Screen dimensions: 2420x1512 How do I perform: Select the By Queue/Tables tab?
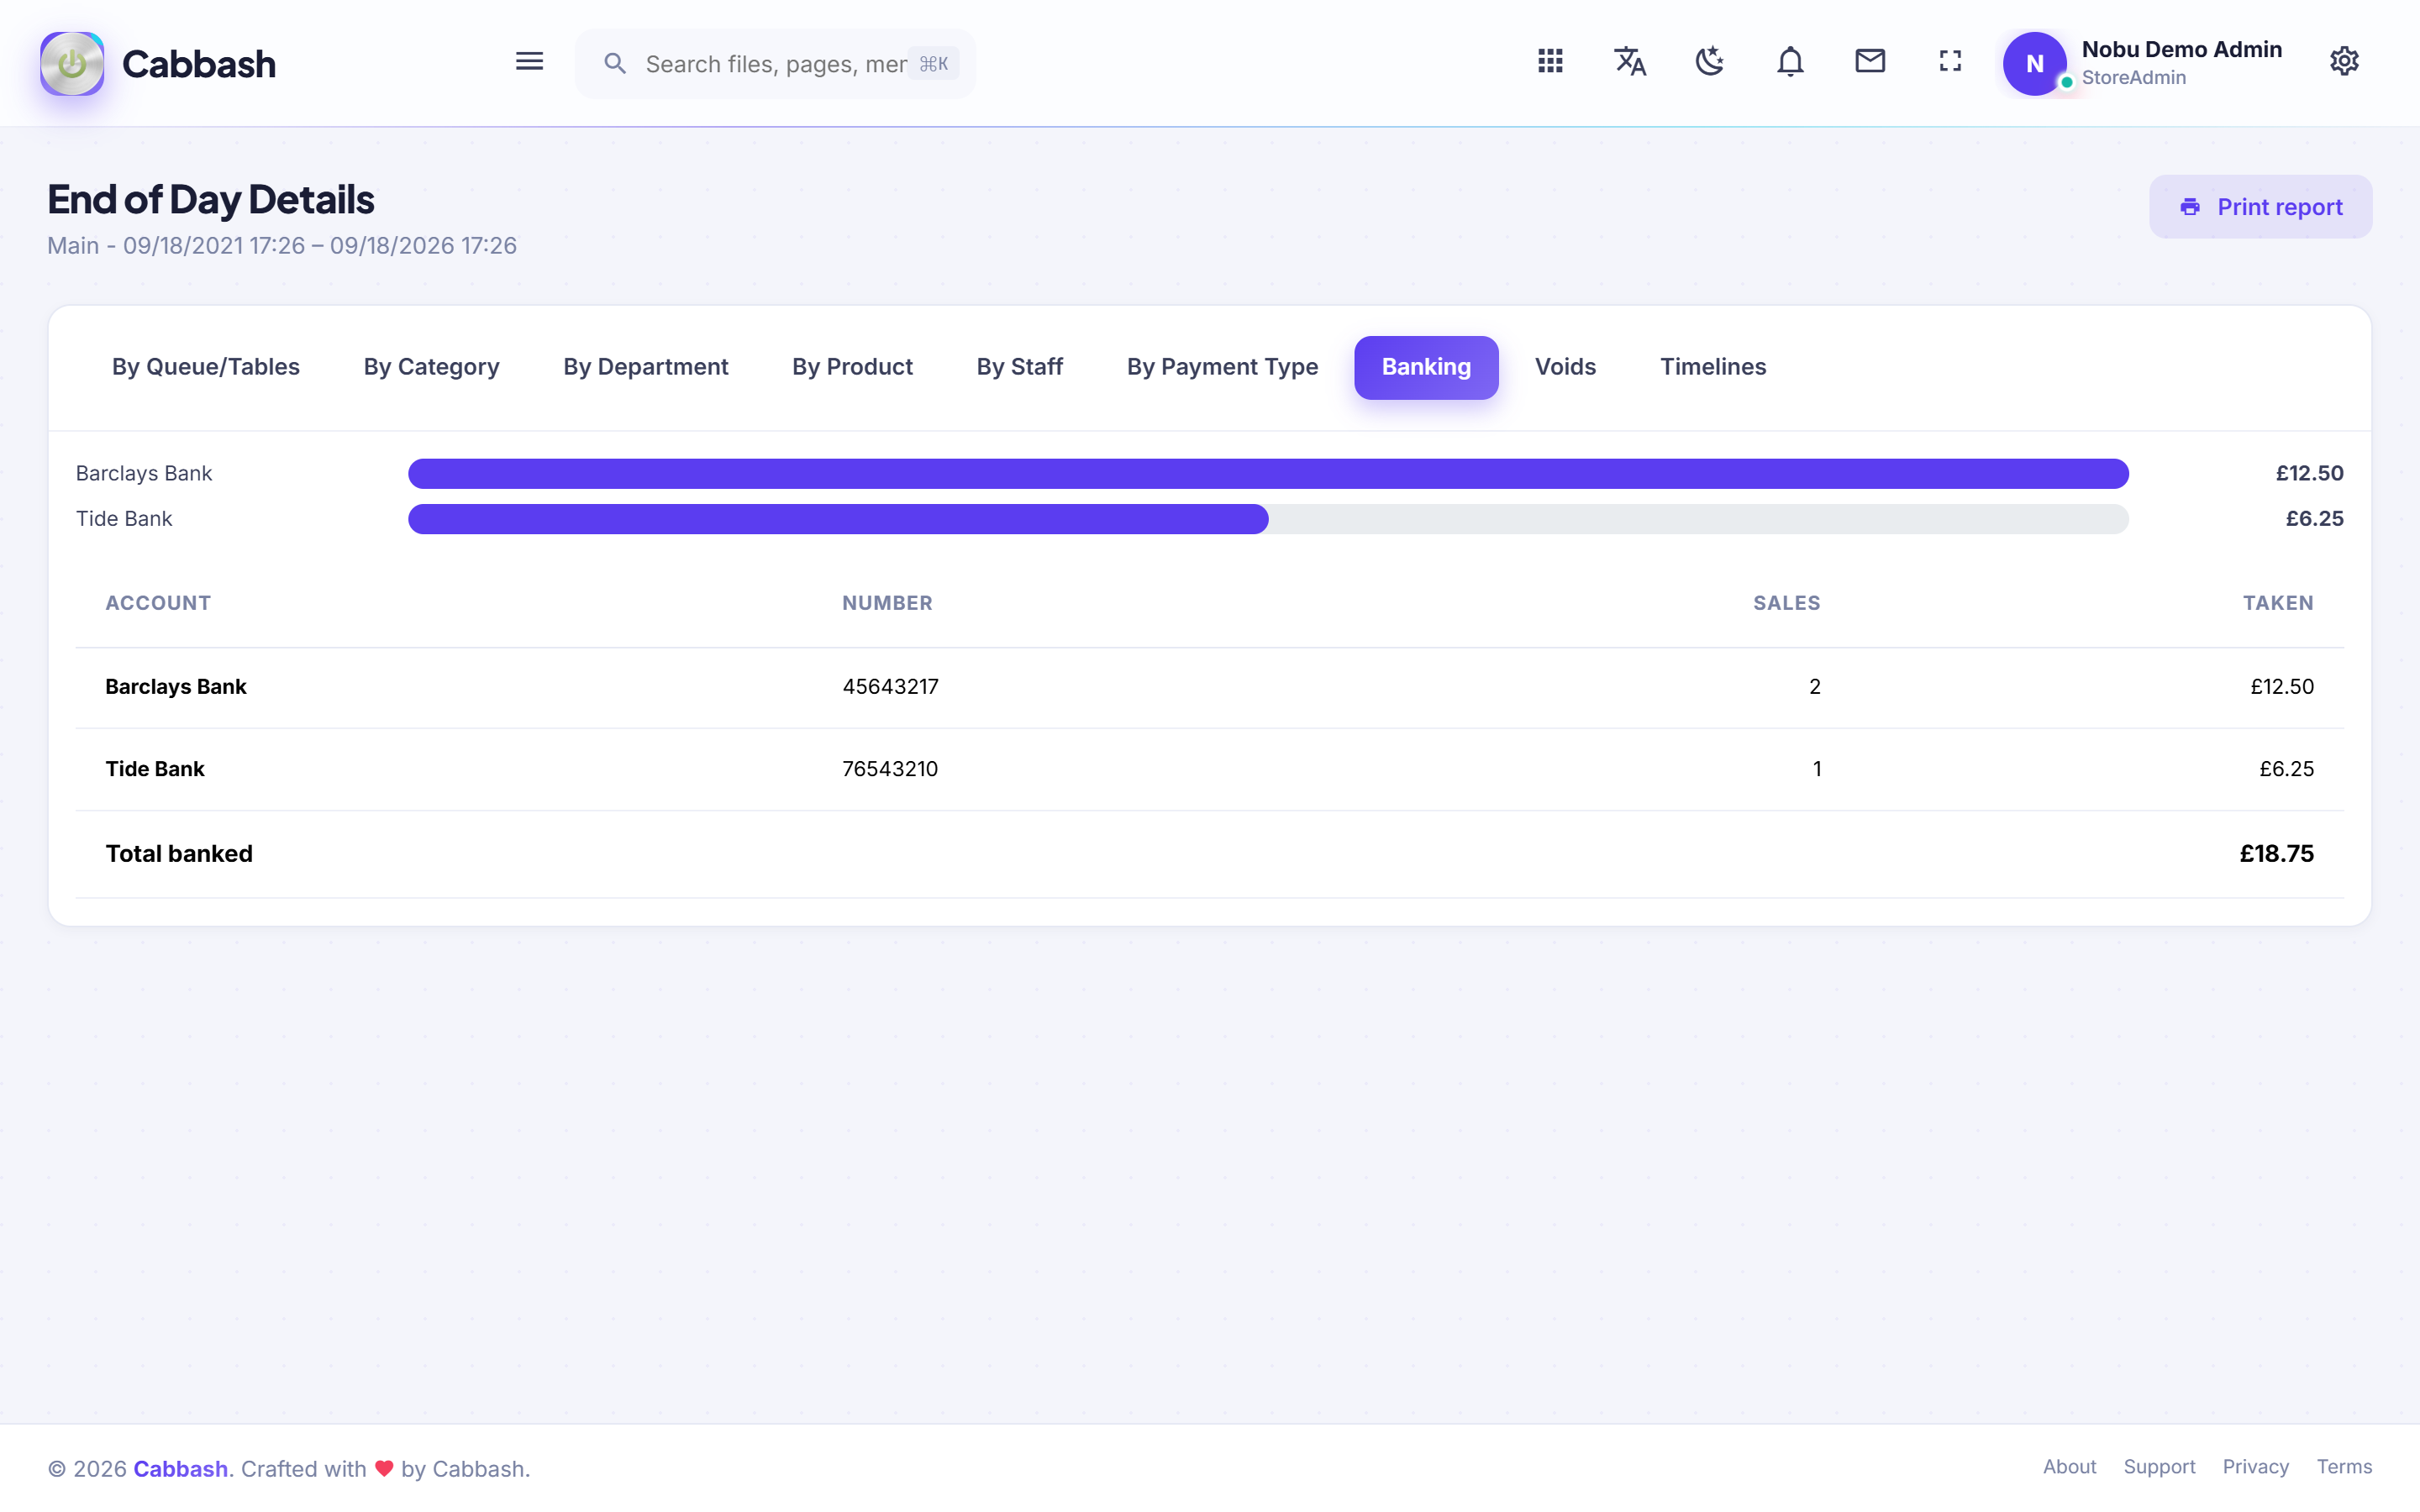pos(206,367)
